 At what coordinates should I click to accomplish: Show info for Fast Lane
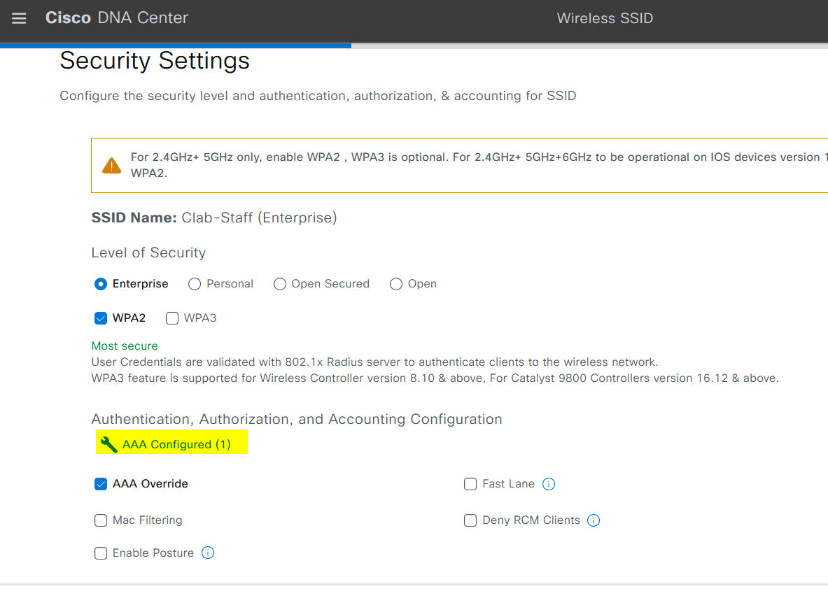coord(549,484)
